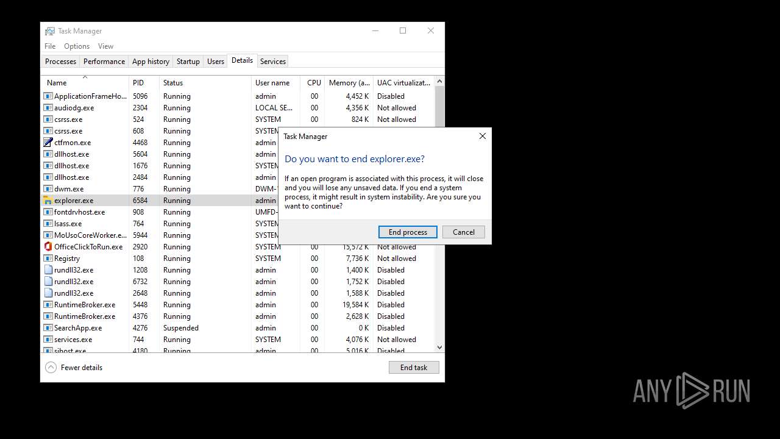Open the Options menu
This screenshot has height=439, width=780.
coord(77,46)
